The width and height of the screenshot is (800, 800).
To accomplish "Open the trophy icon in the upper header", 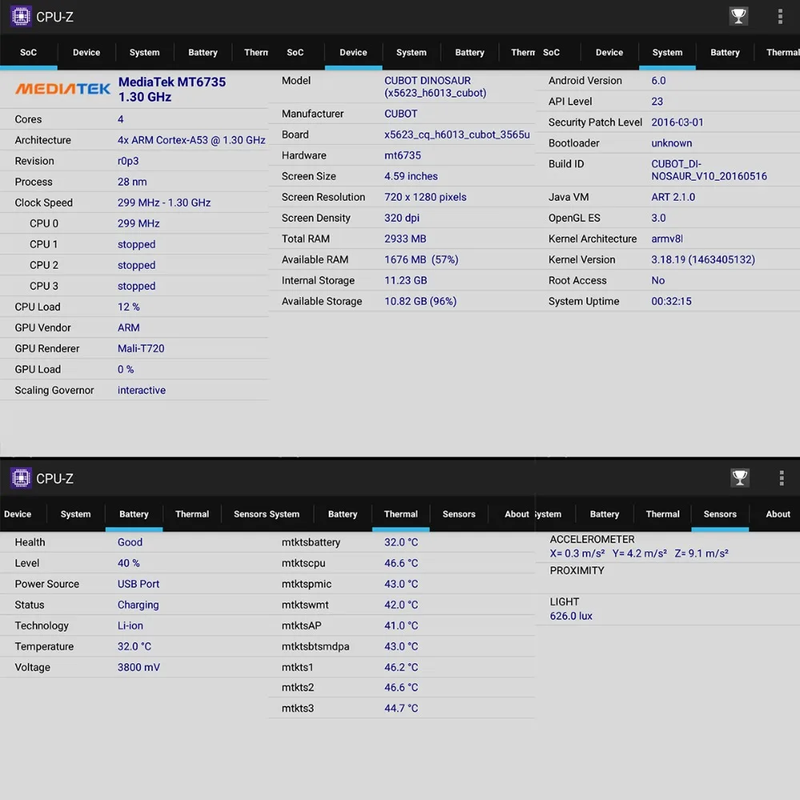I will [x=738, y=16].
